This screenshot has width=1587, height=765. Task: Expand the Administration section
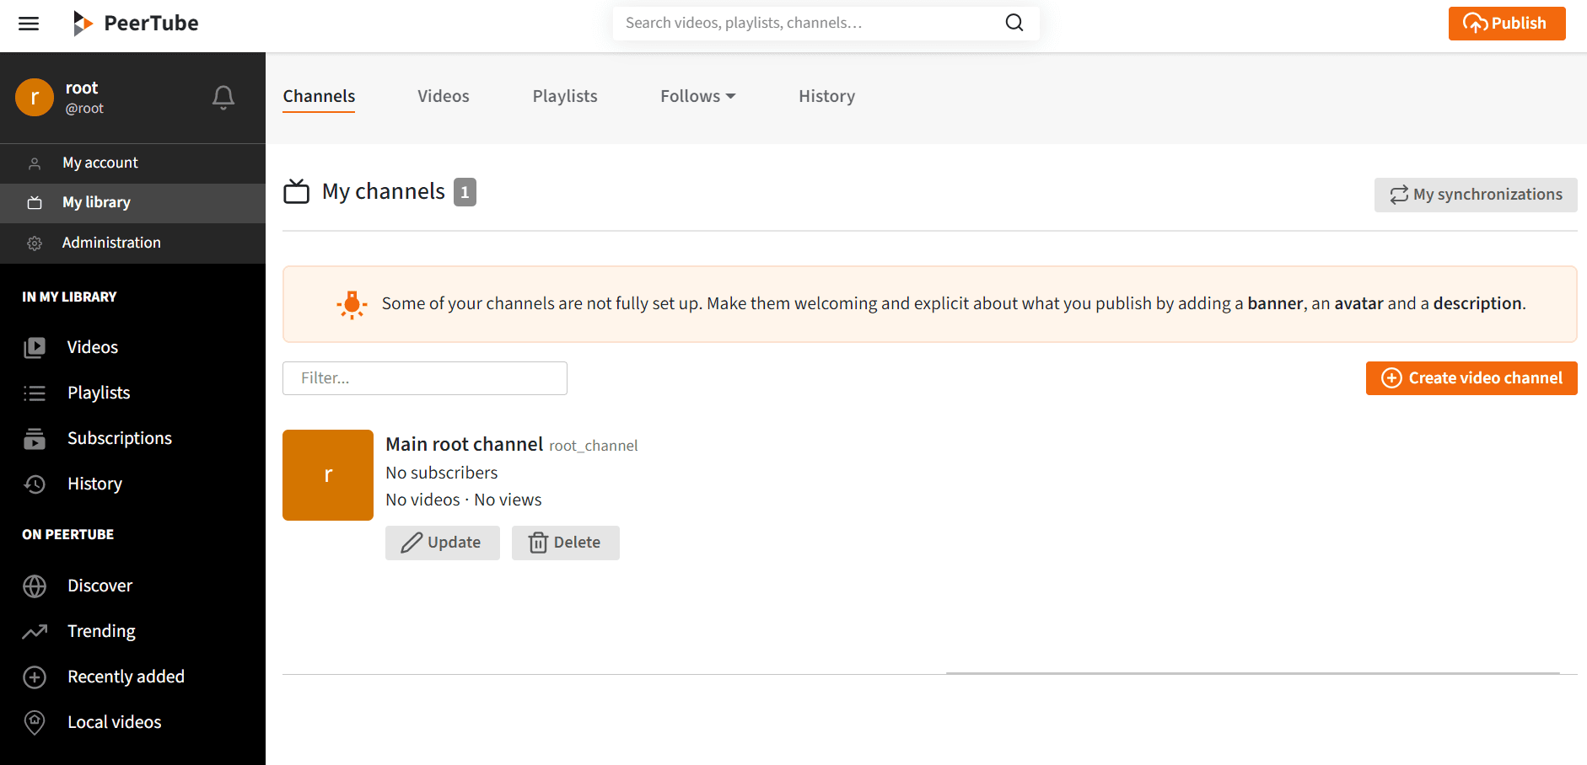tap(111, 243)
